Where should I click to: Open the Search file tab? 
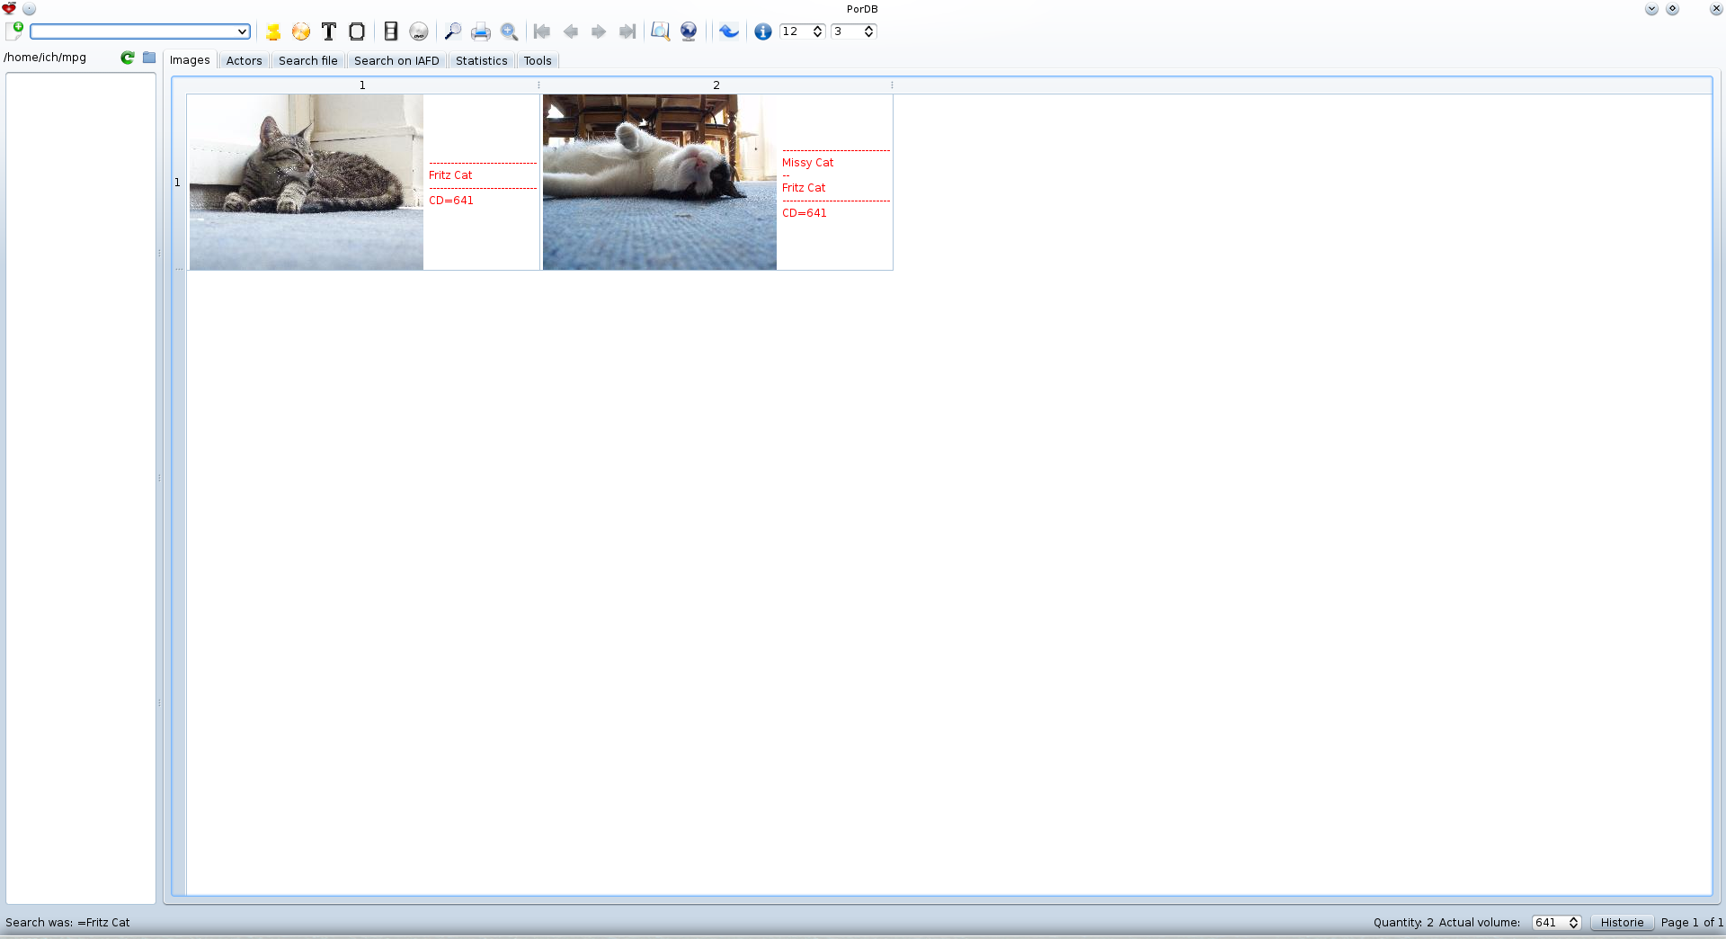click(x=308, y=61)
